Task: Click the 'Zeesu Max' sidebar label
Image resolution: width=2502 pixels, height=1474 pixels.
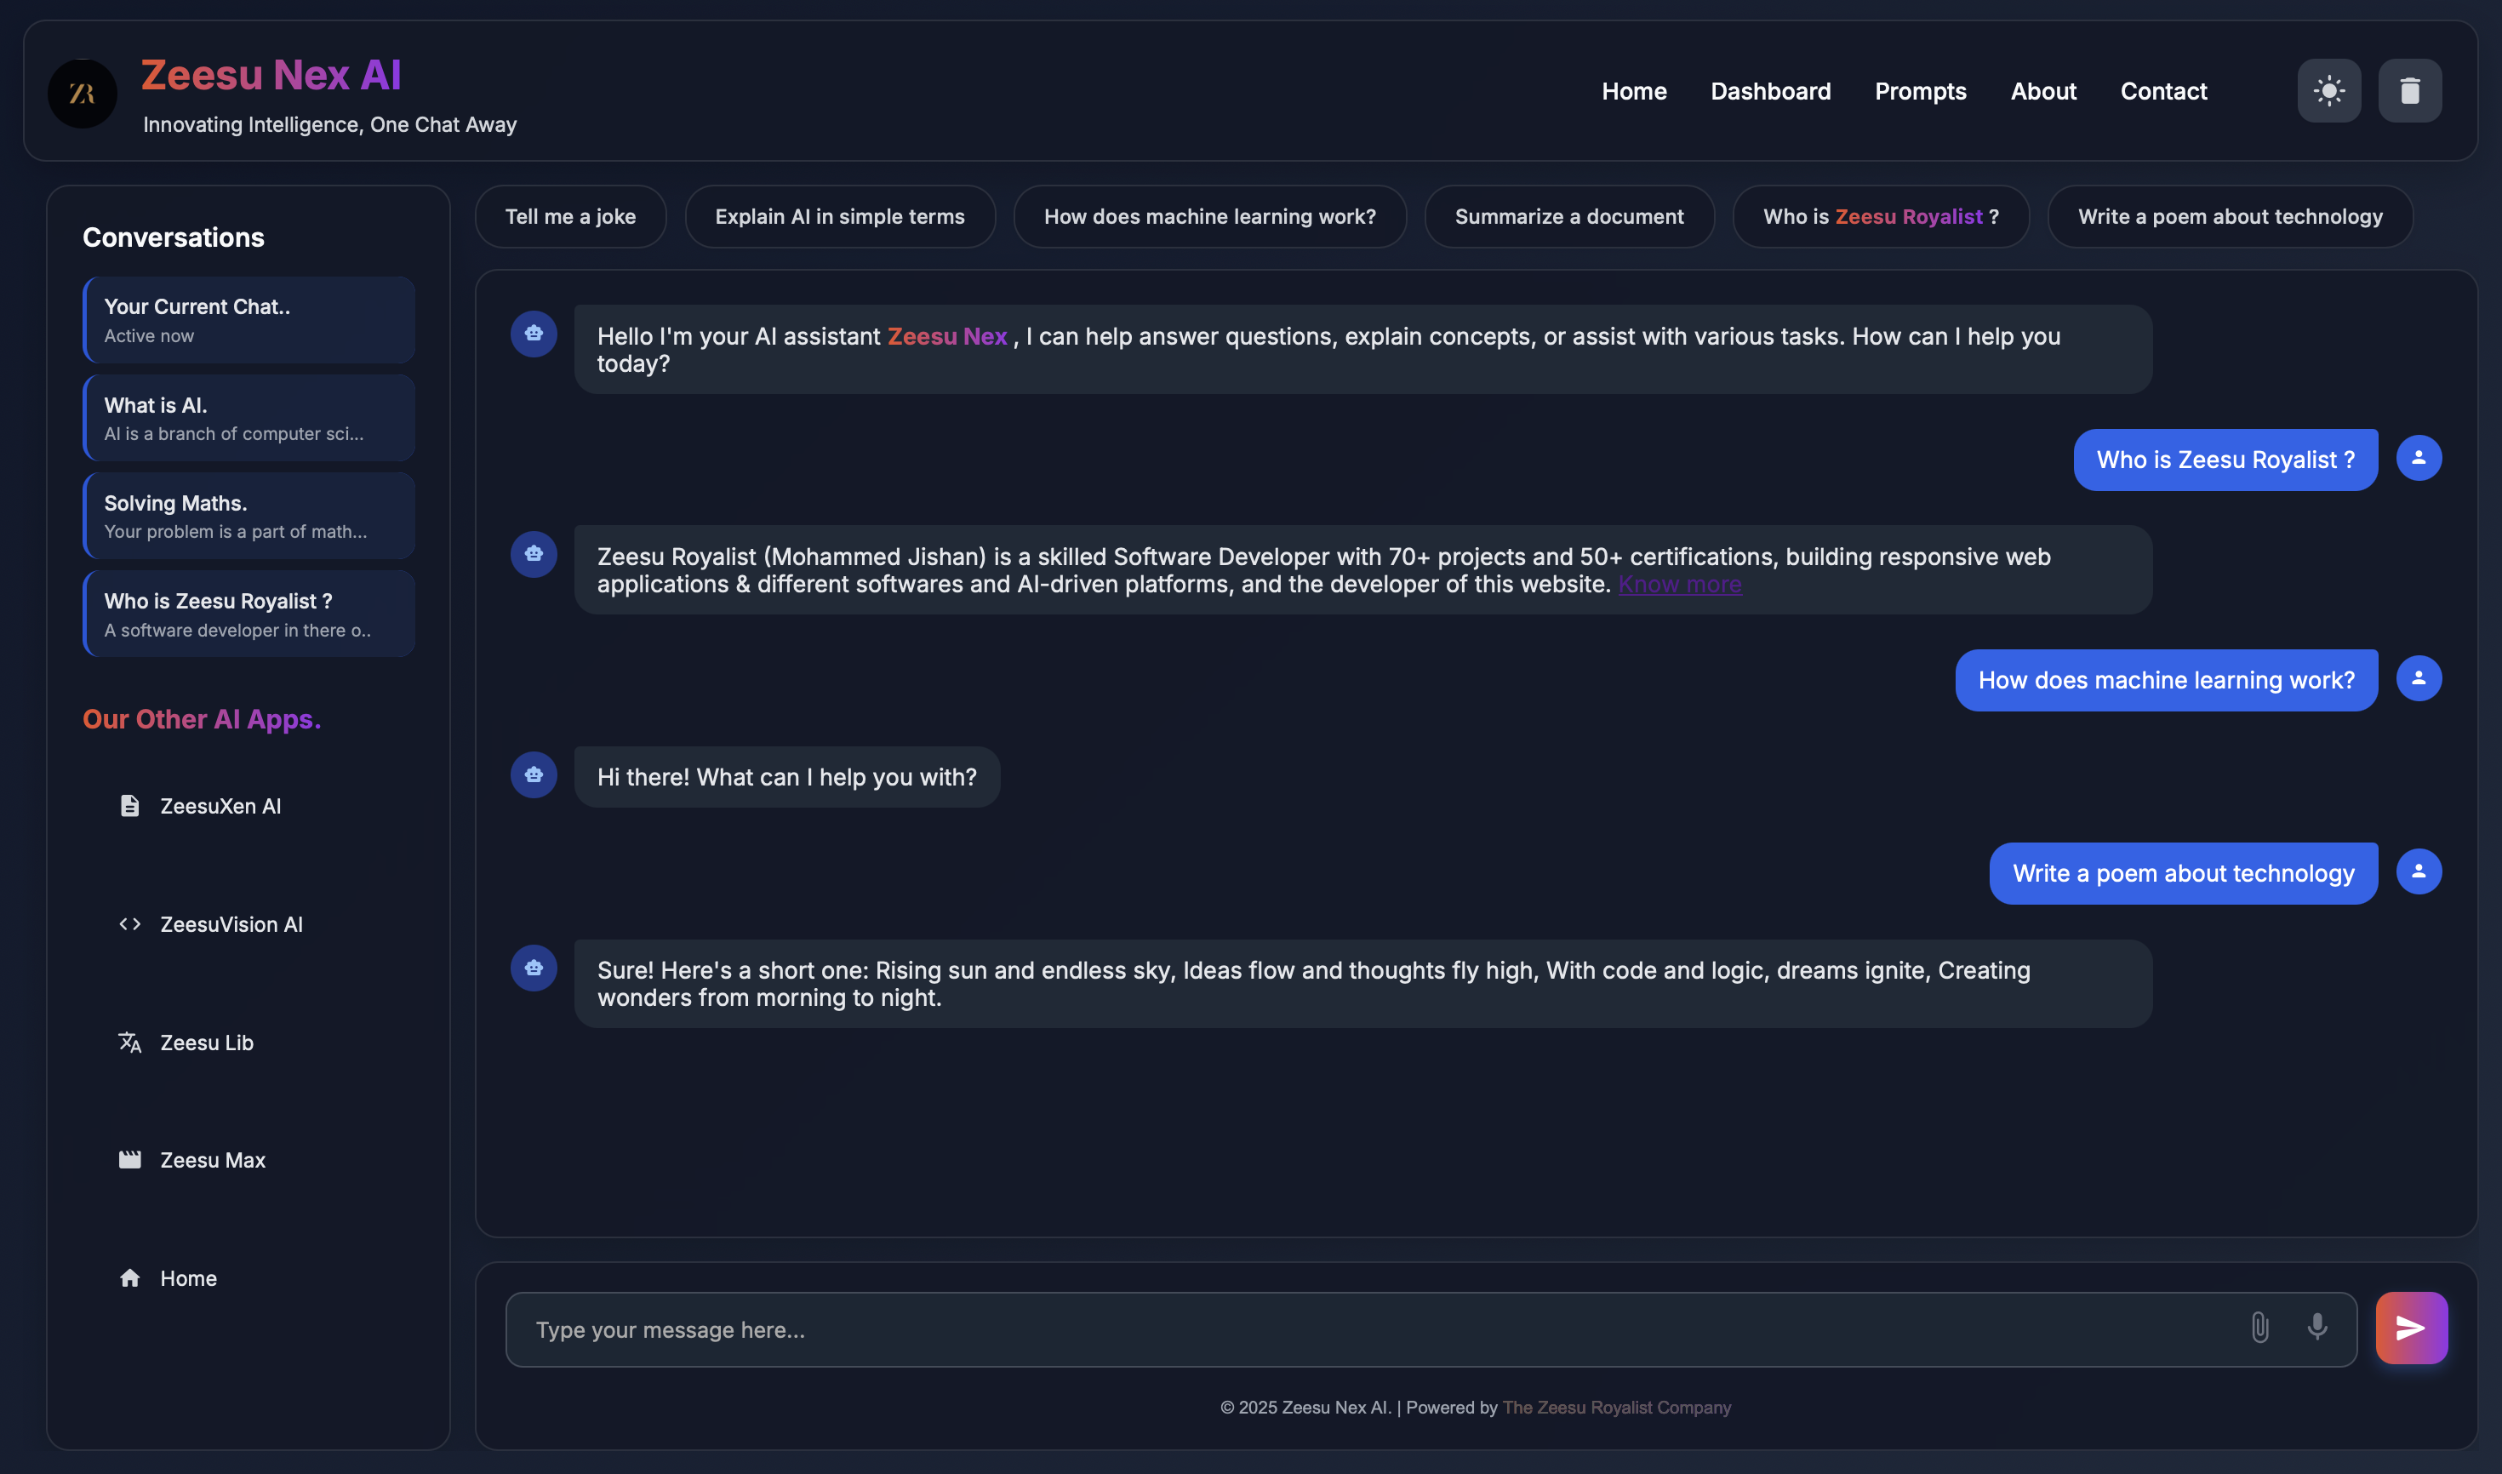Action: coord(213,1160)
